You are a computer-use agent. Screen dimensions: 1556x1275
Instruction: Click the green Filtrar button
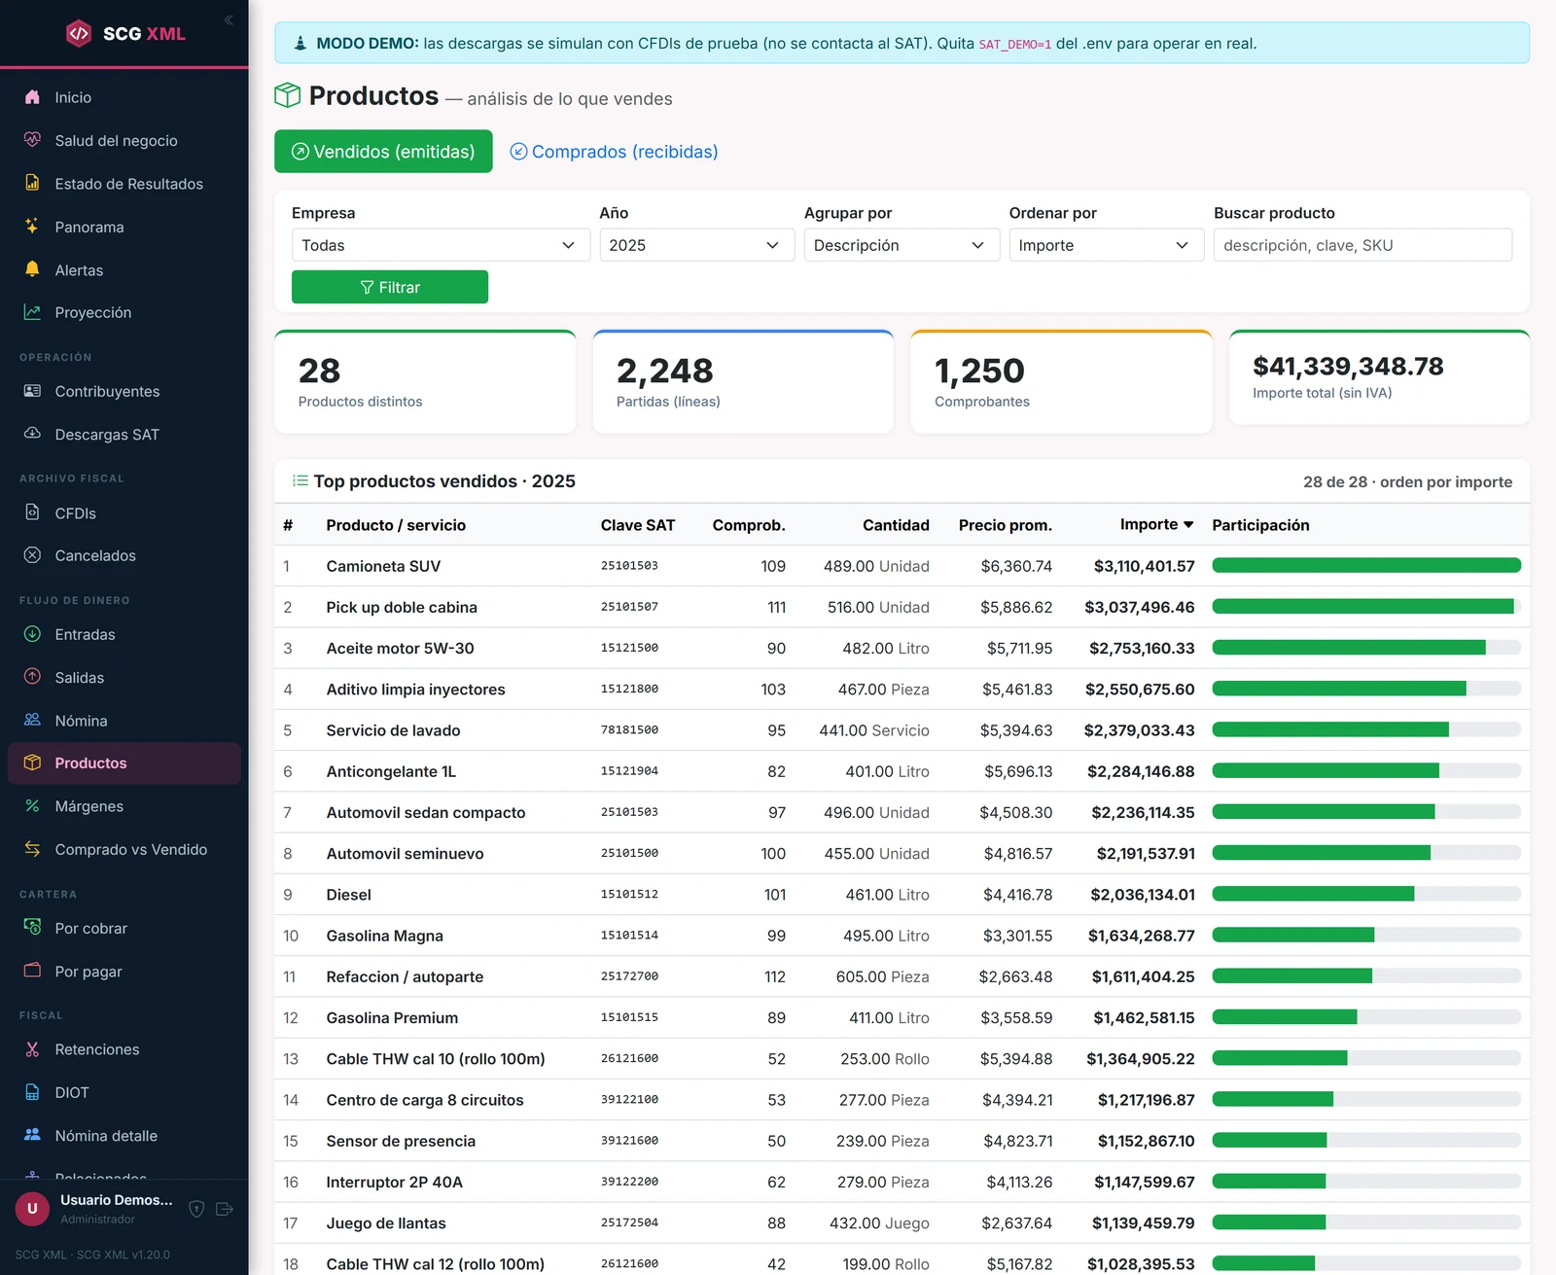coord(390,287)
